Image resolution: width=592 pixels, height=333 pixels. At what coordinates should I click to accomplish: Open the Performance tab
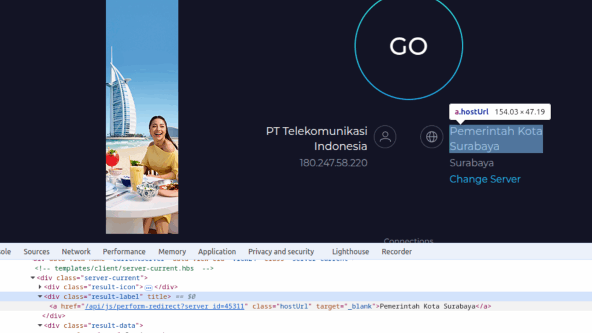click(x=124, y=251)
